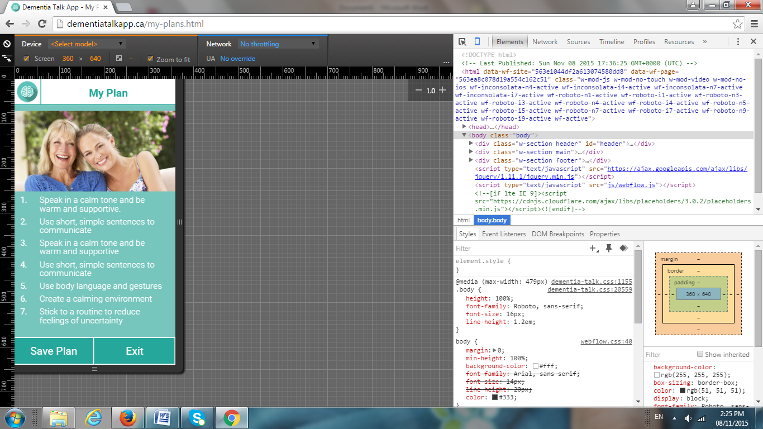Click the screen width value 360
763x429 pixels.
pyautogui.click(x=68, y=59)
